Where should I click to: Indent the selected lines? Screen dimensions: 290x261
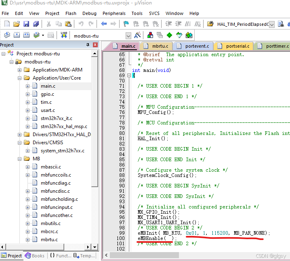pos(168,24)
